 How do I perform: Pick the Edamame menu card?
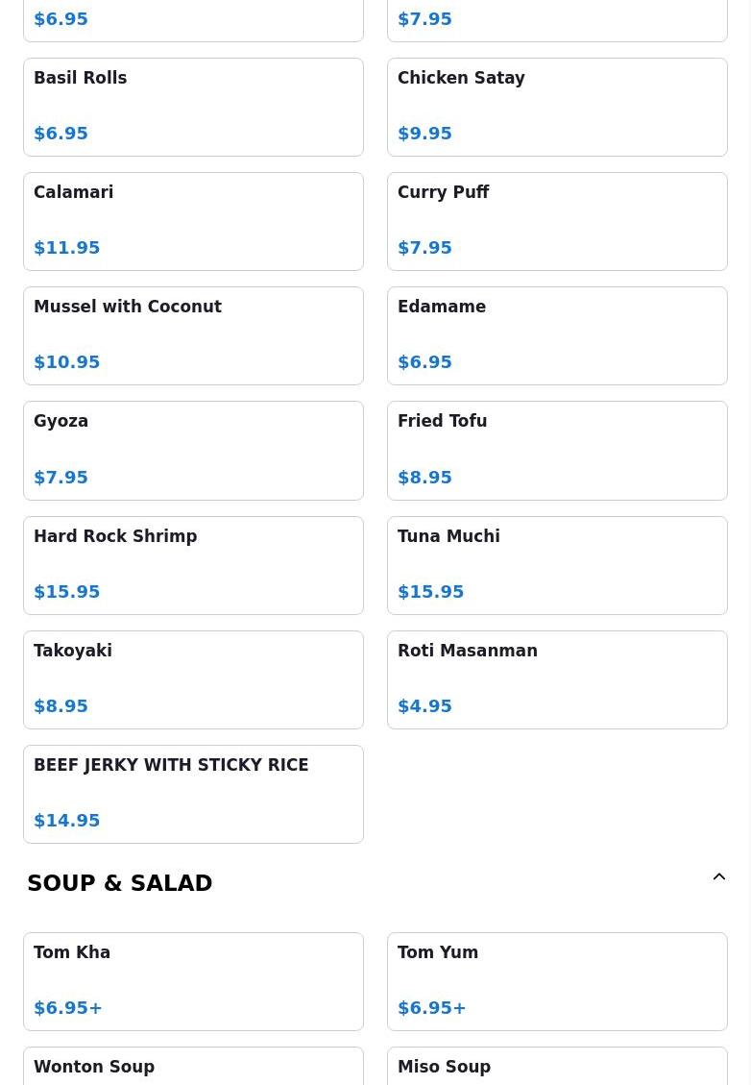coord(557,335)
